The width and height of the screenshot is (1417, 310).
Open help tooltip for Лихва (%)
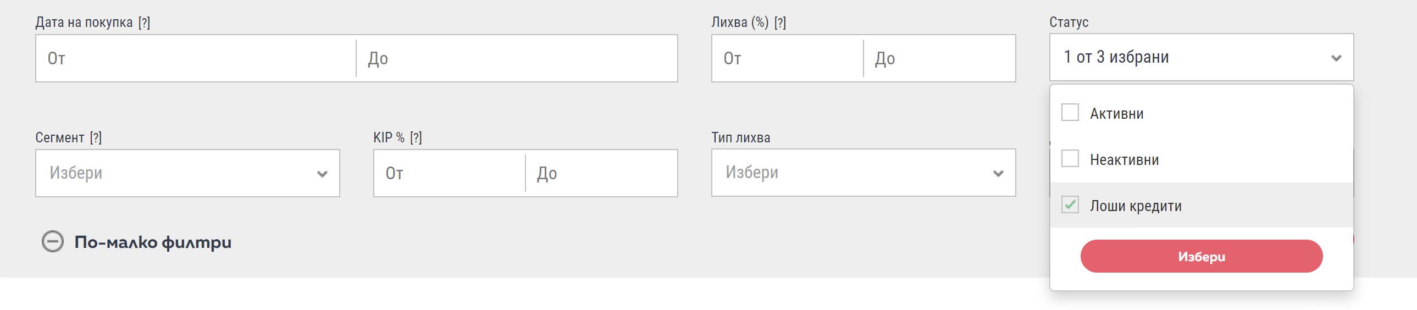tap(779, 23)
